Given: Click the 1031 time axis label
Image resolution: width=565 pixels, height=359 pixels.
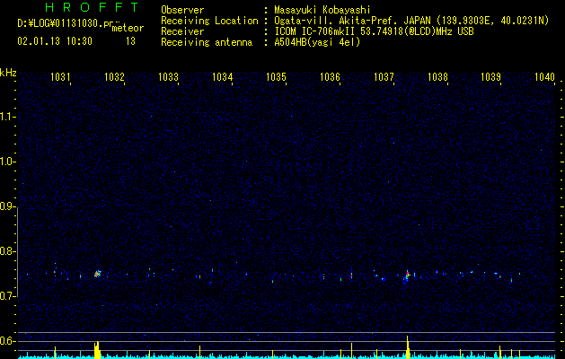Looking at the screenshot, I should [x=60, y=76].
